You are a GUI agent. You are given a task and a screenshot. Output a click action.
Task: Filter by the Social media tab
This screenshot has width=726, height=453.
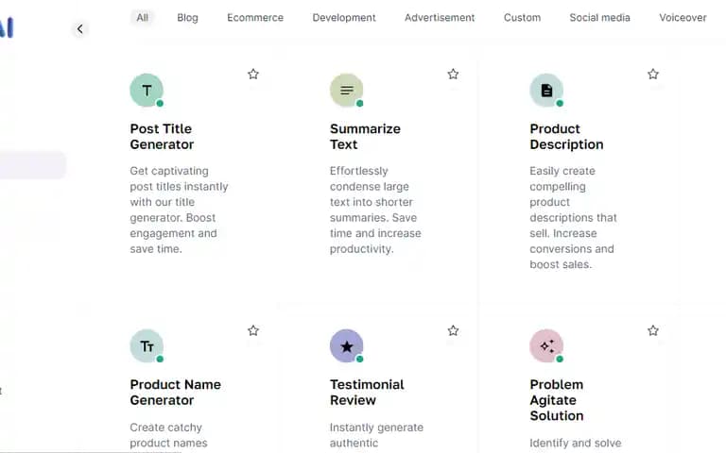tap(599, 18)
